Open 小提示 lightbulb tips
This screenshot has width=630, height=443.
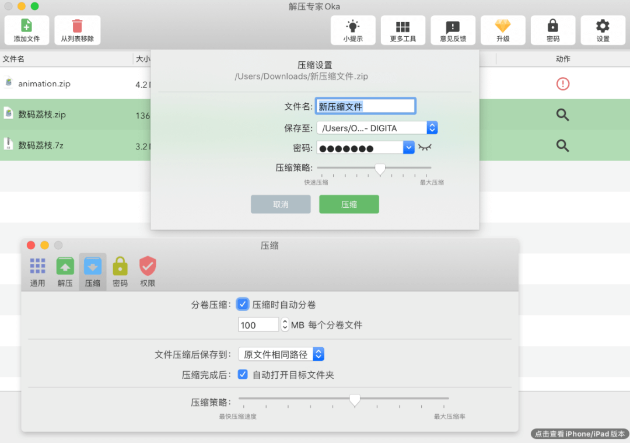pyautogui.click(x=353, y=26)
